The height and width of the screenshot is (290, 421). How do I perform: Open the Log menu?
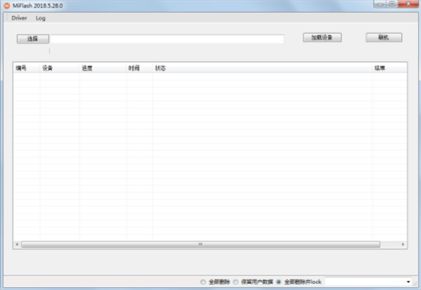(x=41, y=18)
